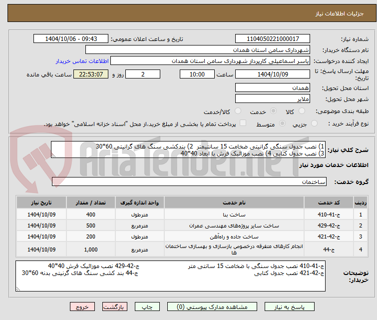Viewport: 377px width, 320px height.
Task: Click the واحد اندازه گیری column header
Action: (x=140, y=202)
